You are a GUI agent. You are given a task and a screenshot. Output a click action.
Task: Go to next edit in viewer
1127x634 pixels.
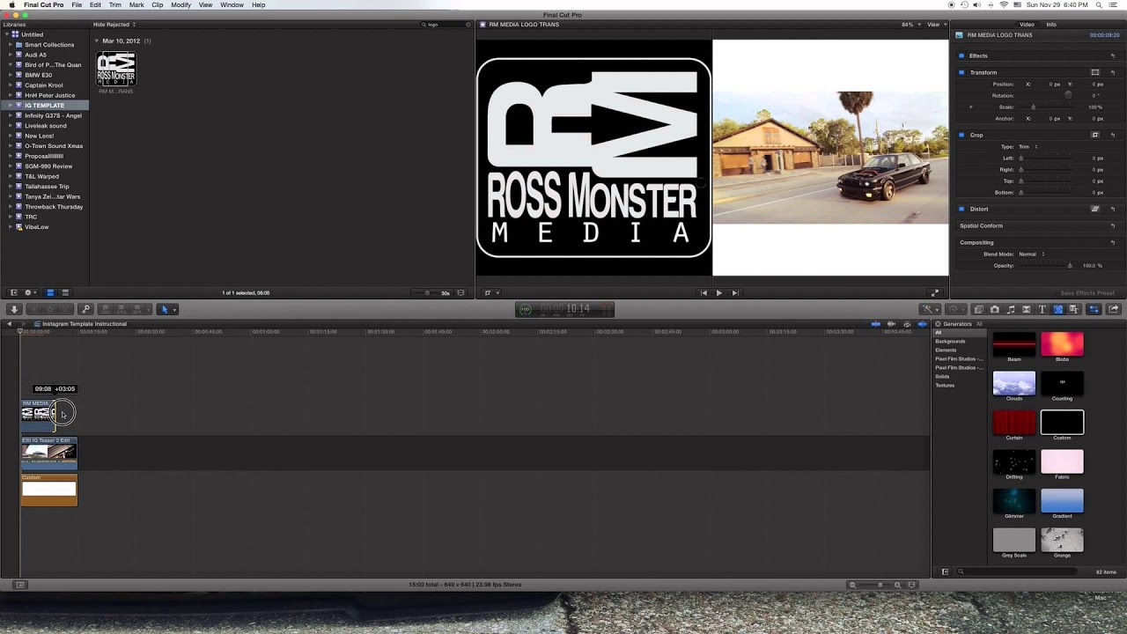735,293
